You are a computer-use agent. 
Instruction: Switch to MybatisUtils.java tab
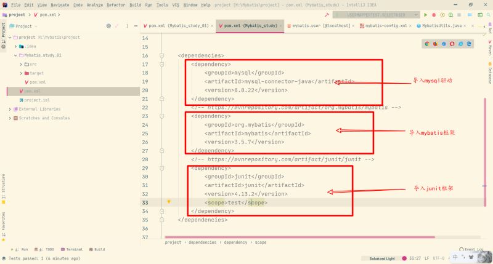tap(441, 26)
